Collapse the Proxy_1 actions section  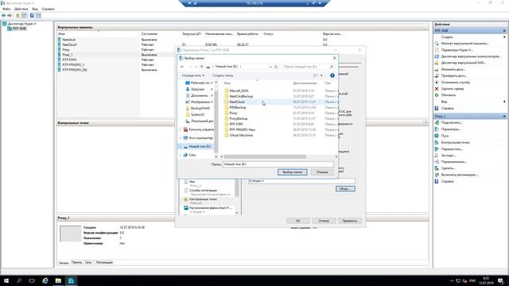[504, 116]
